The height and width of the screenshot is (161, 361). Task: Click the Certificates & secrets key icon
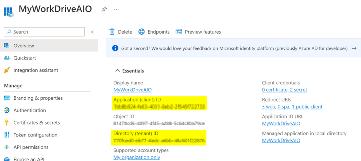click(x=7, y=122)
